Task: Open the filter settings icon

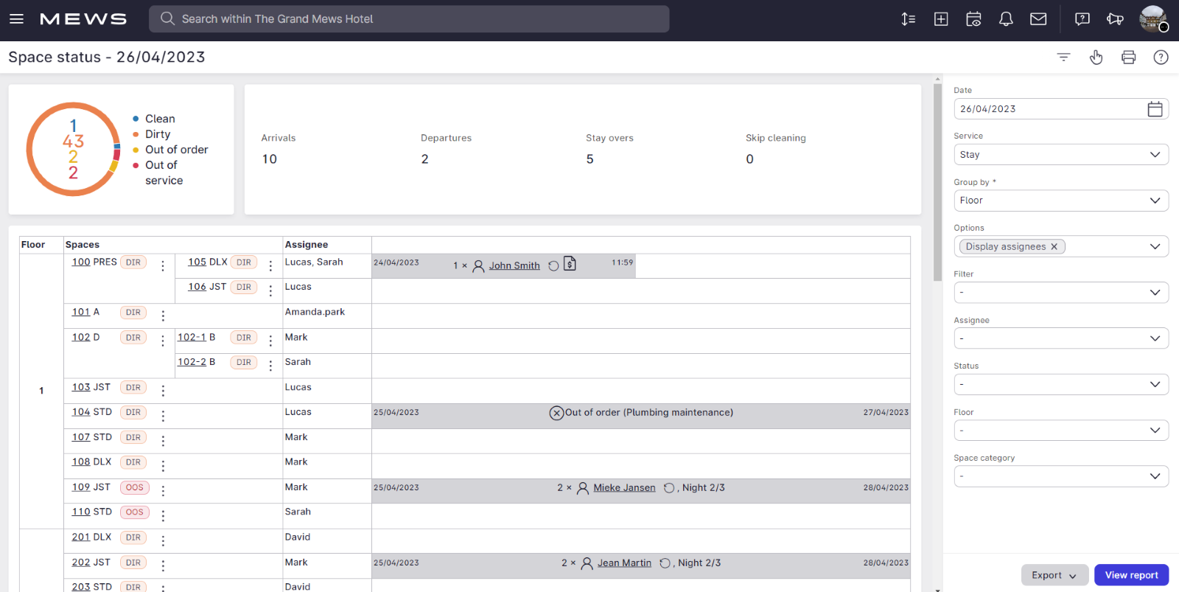Action: click(x=1063, y=58)
